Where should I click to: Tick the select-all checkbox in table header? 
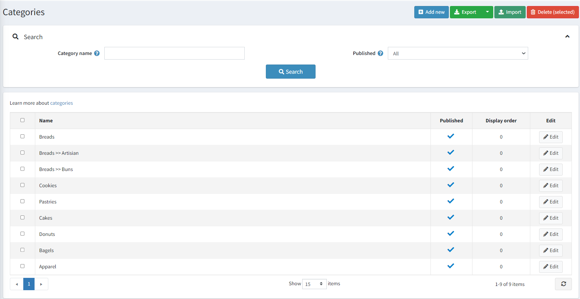click(23, 120)
